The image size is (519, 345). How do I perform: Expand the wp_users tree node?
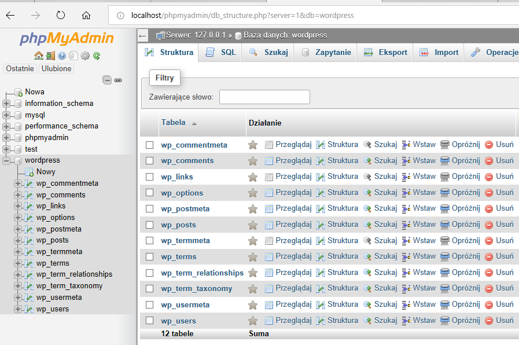click(x=18, y=309)
